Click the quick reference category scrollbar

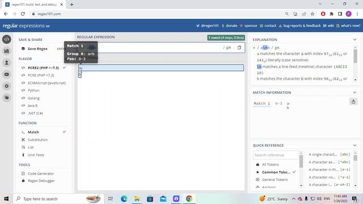[301, 161]
